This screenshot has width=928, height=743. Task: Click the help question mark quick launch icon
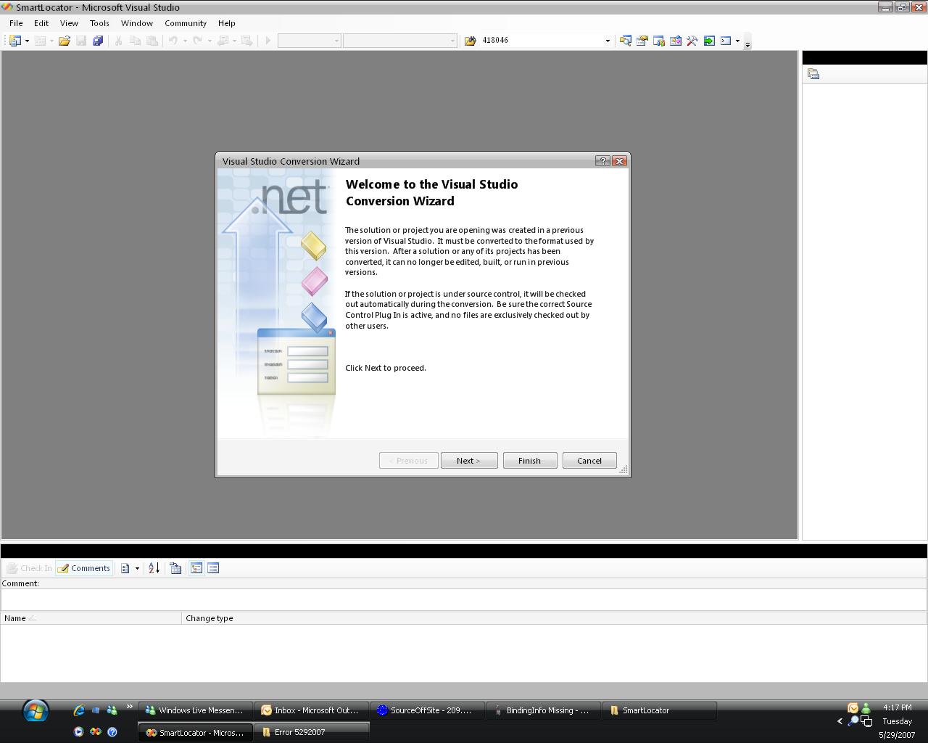pos(112,732)
